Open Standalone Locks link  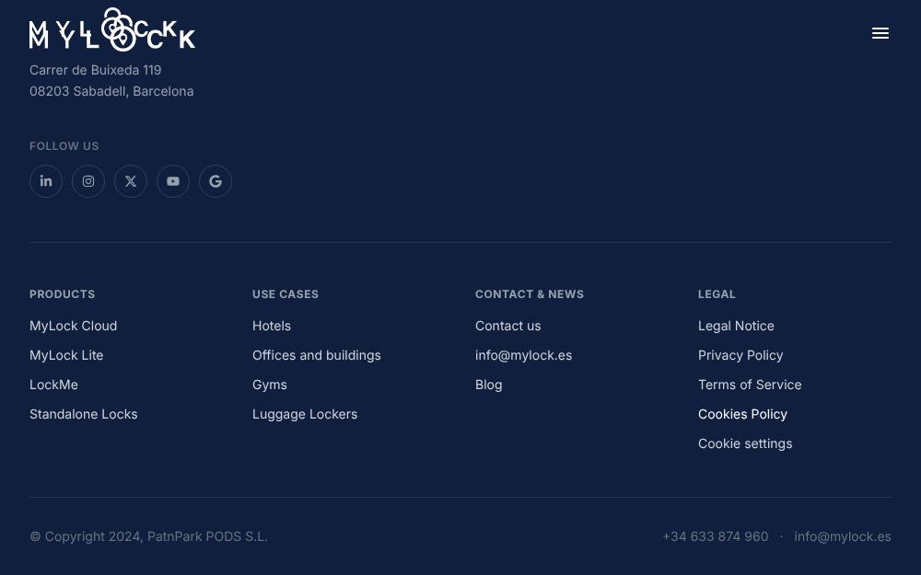click(84, 414)
